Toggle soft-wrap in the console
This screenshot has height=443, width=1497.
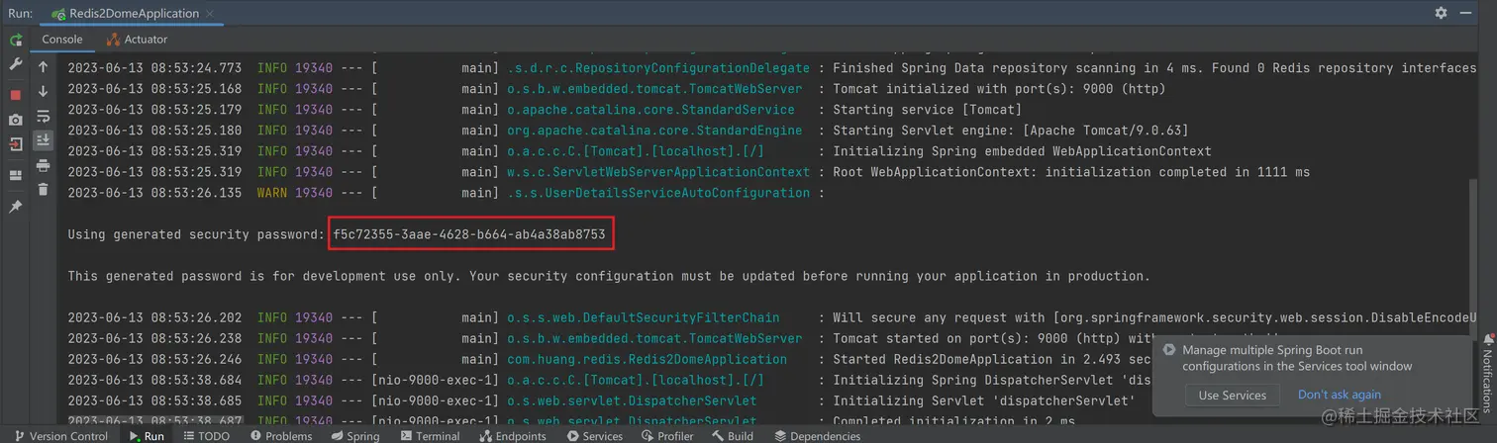pyautogui.click(x=43, y=117)
